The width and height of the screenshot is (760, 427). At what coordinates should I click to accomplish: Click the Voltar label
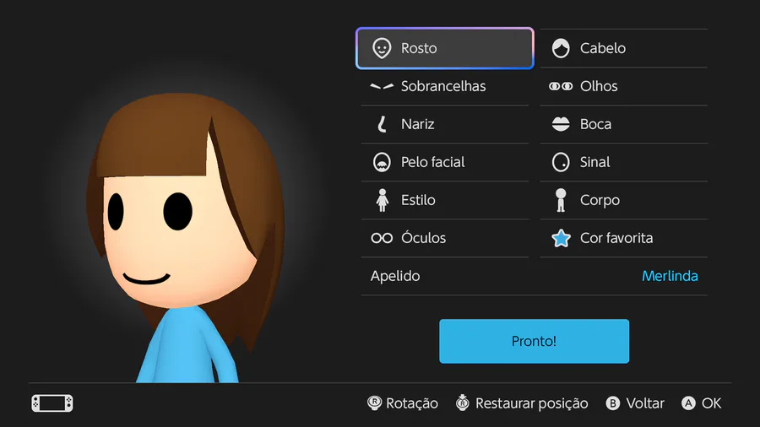[x=645, y=403]
